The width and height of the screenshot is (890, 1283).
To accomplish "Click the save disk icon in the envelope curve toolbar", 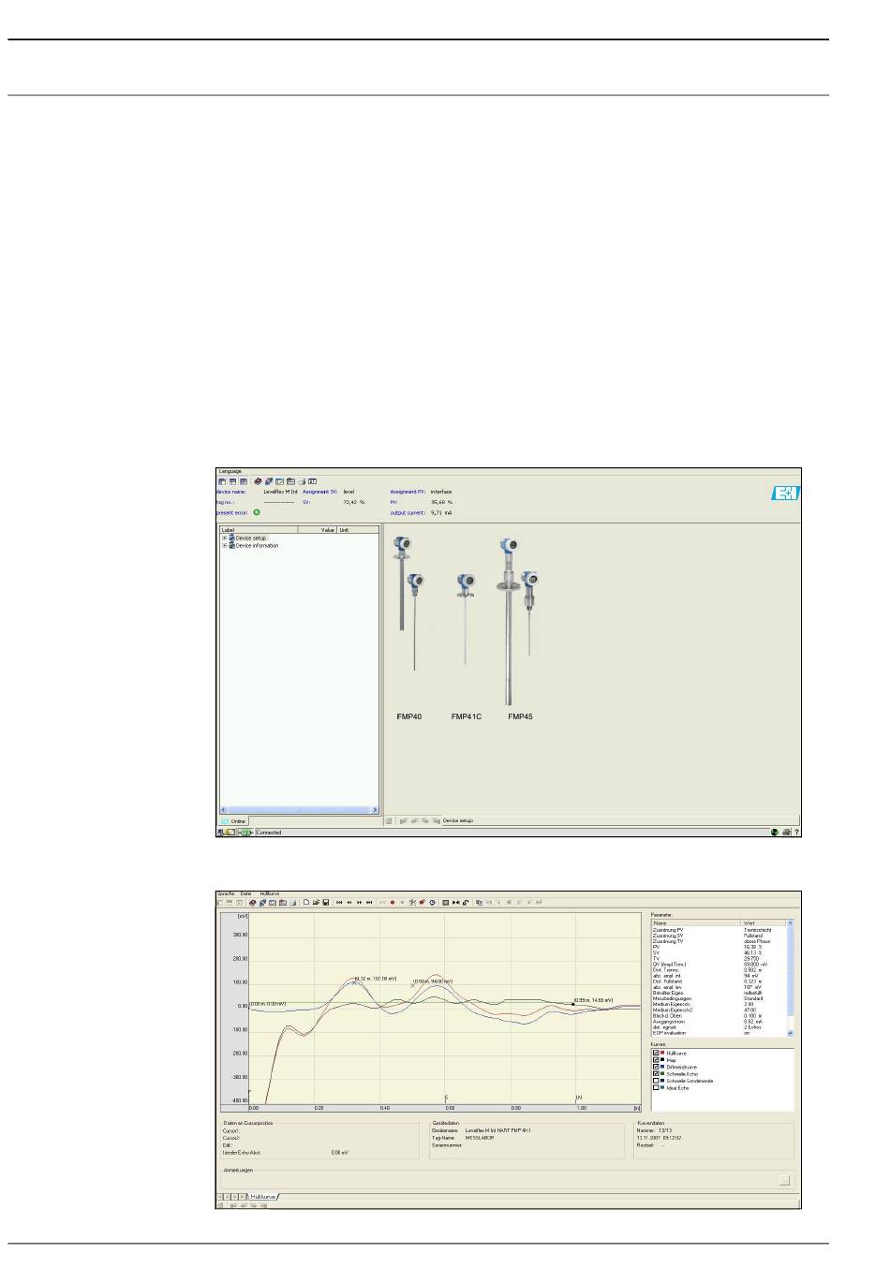I will (325, 903).
